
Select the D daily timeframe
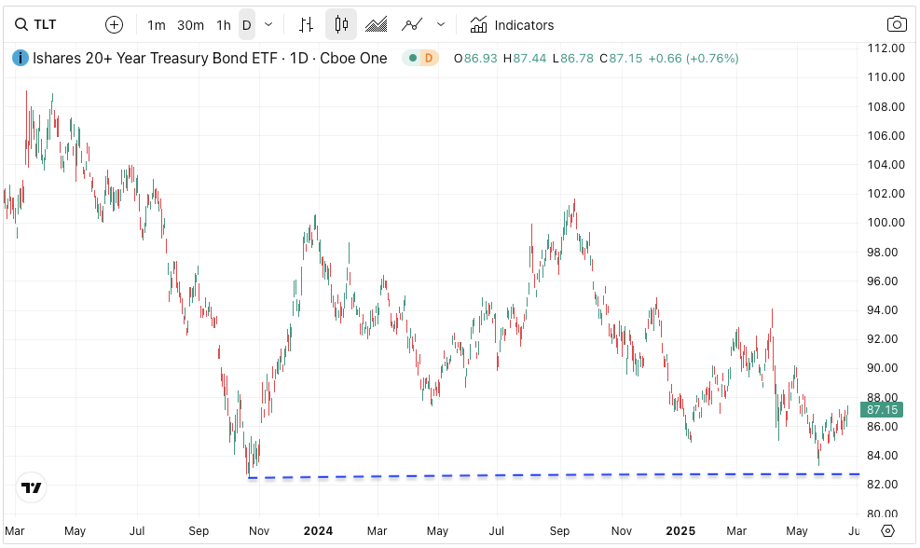click(247, 25)
